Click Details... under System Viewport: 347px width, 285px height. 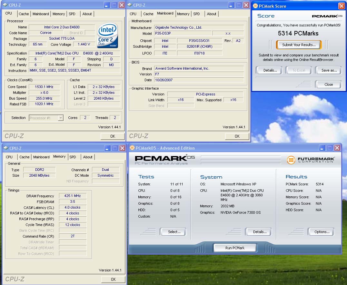(x=260, y=232)
